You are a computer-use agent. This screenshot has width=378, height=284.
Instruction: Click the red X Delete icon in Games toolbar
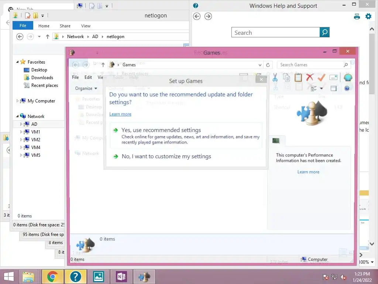(310, 78)
